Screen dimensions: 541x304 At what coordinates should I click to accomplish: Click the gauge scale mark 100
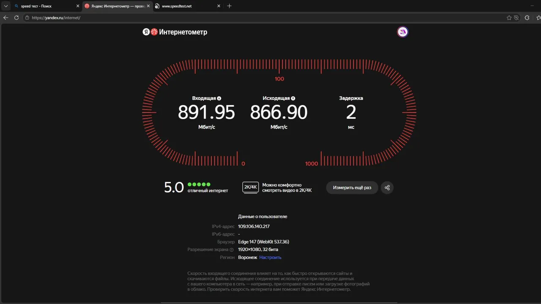click(279, 79)
